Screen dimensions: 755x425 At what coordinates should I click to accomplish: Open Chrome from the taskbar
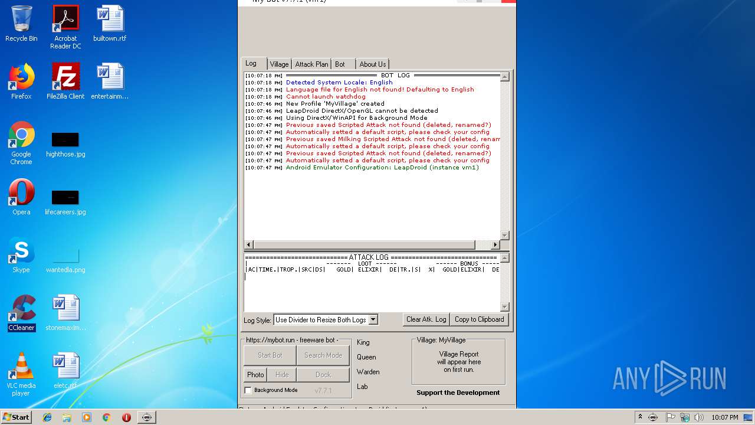[x=107, y=417]
